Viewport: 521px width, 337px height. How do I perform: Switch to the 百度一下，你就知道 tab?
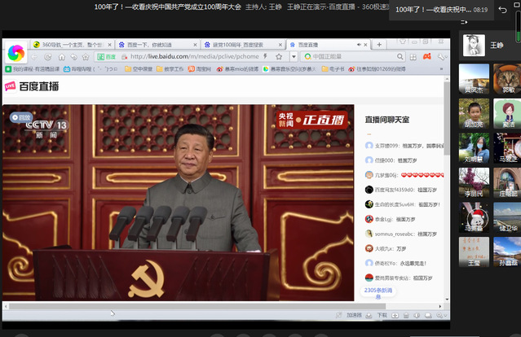[157, 45]
